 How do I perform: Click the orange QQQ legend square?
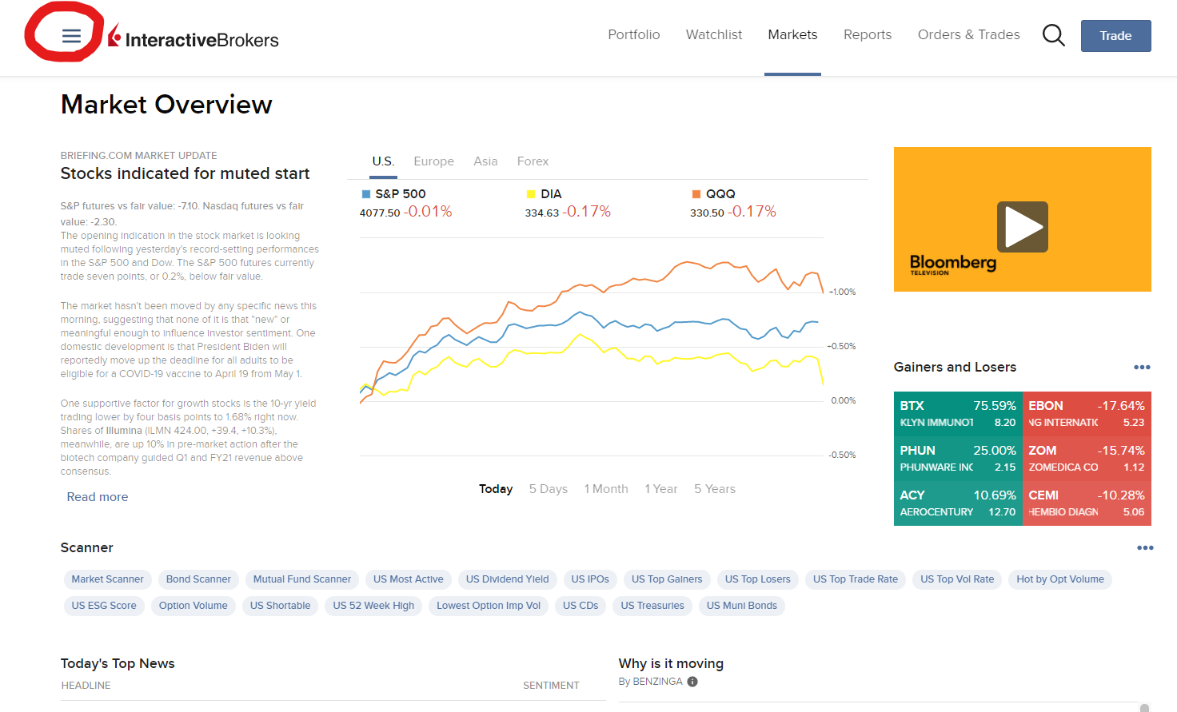point(696,194)
